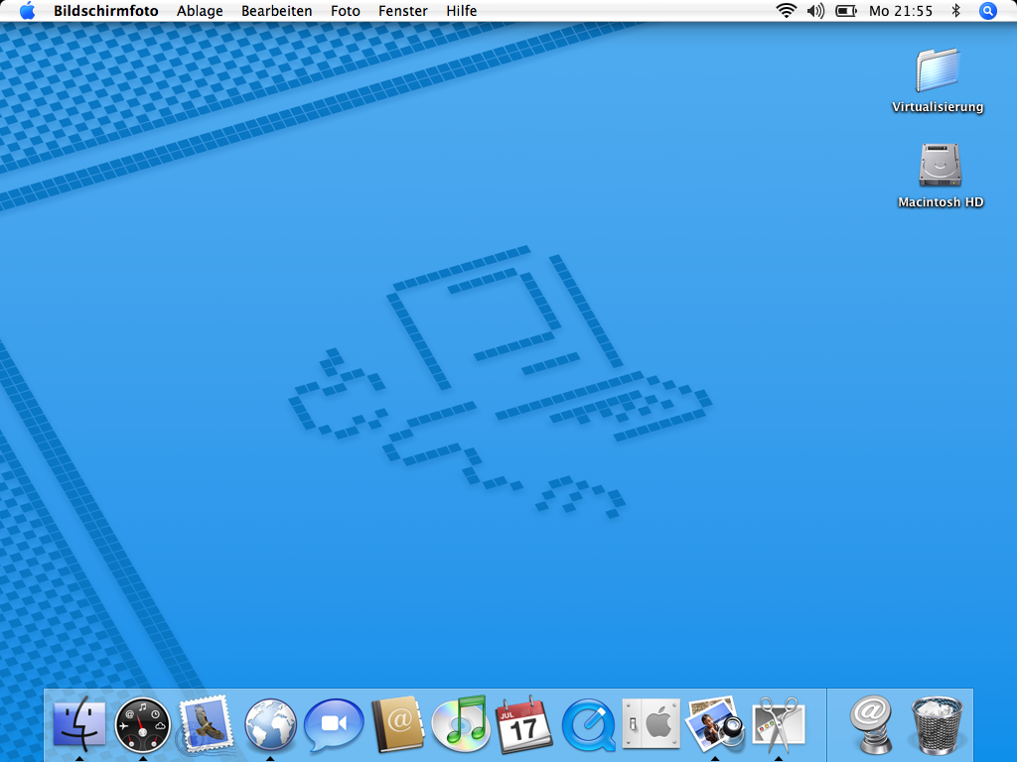Open the Bildschirmfoto application menu

click(x=105, y=11)
